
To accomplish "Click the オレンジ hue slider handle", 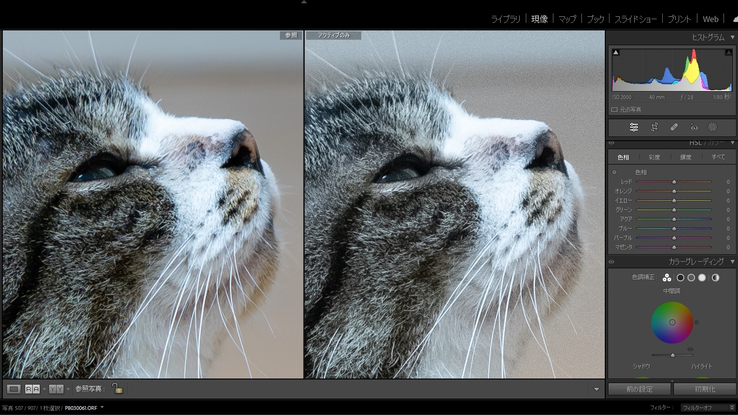I will coord(674,191).
